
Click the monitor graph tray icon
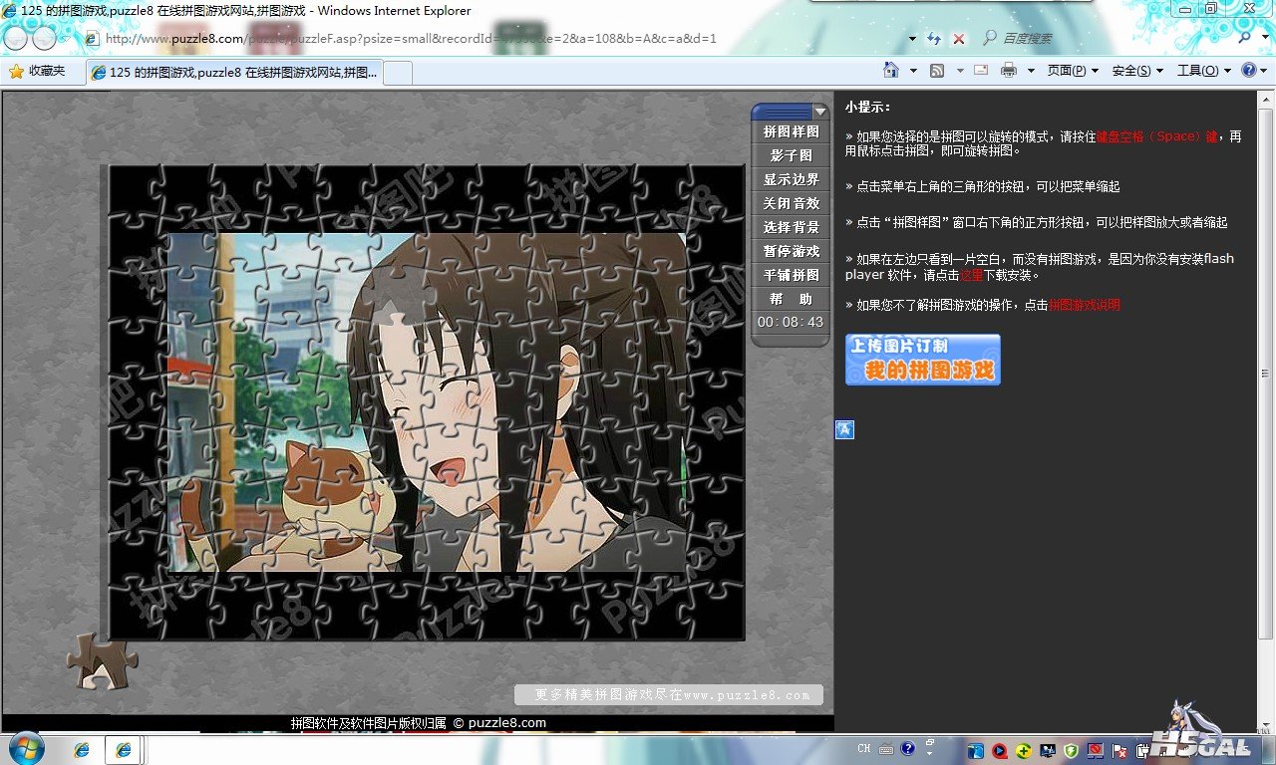[x=1047, y=750]
